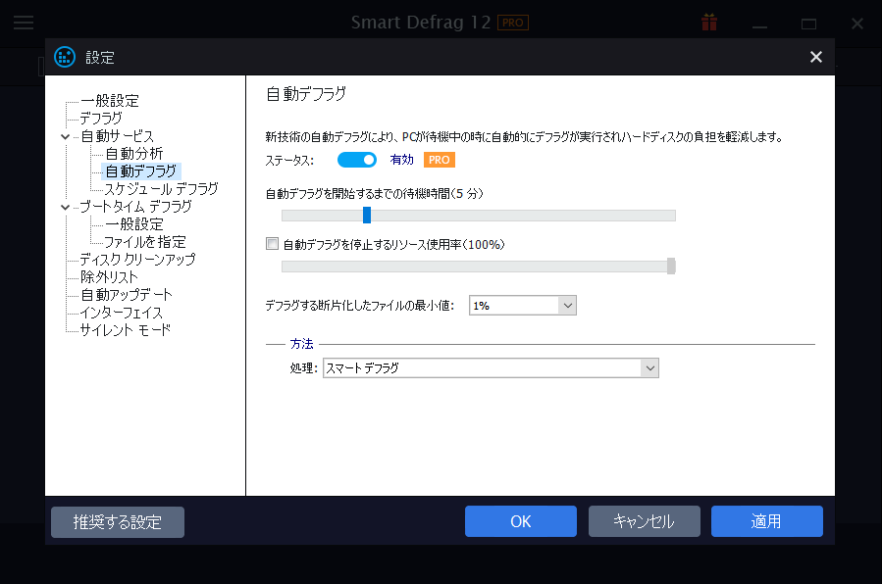This screenshot has width=882, height=584.
Task: Click the PRO badge in the main title bar
Action: [512, 23]
